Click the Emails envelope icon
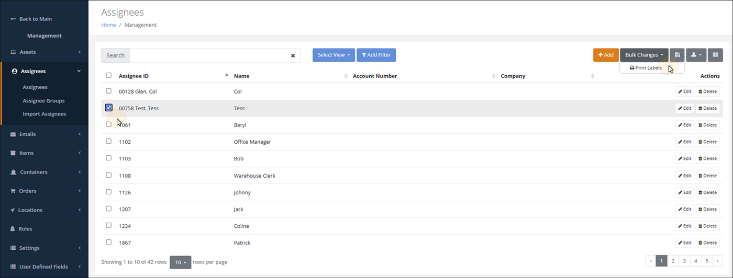The image size is (733, 278). click(13, 134)
